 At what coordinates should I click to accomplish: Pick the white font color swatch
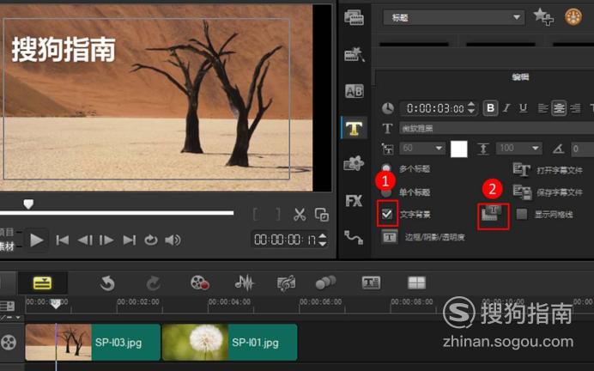458,149
